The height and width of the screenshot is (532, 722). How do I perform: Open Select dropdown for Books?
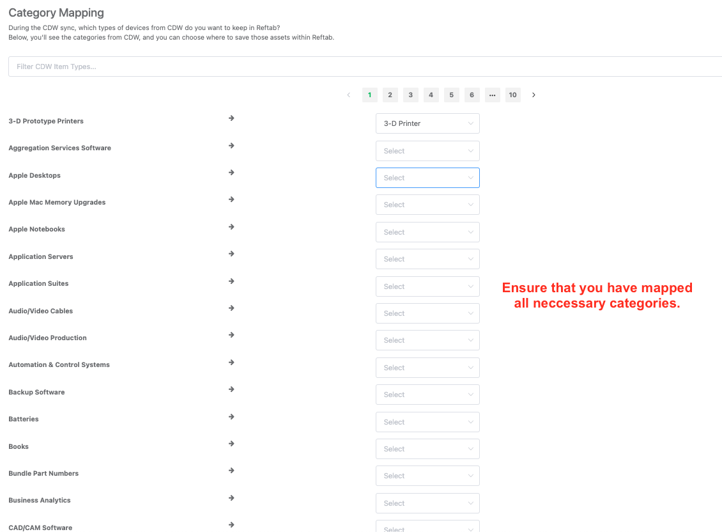tap(427, 449)
